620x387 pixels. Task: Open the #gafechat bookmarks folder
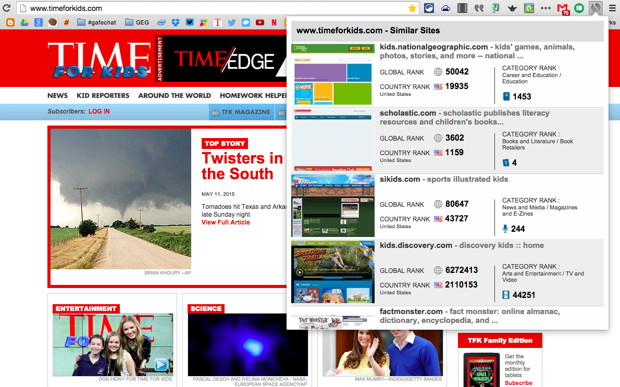(96, 22)
